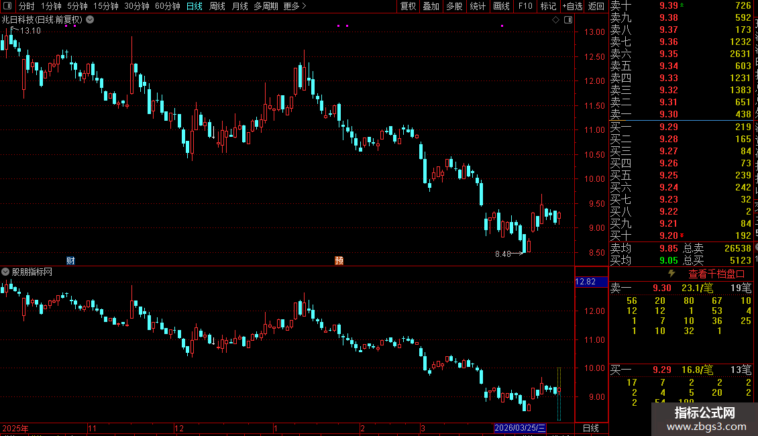Select the 卖五 row at 9.34
This screenshot has height=436, width=758.
pyautogui.click(x=681, y=66)
